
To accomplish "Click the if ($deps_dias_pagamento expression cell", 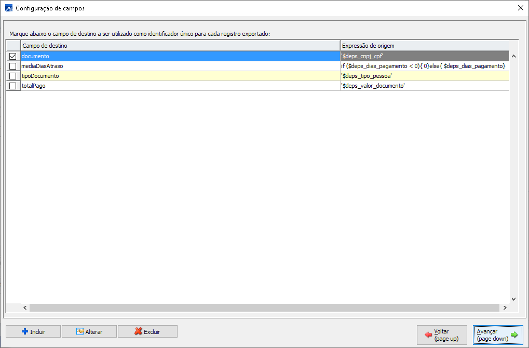I will tap(425, 66).
